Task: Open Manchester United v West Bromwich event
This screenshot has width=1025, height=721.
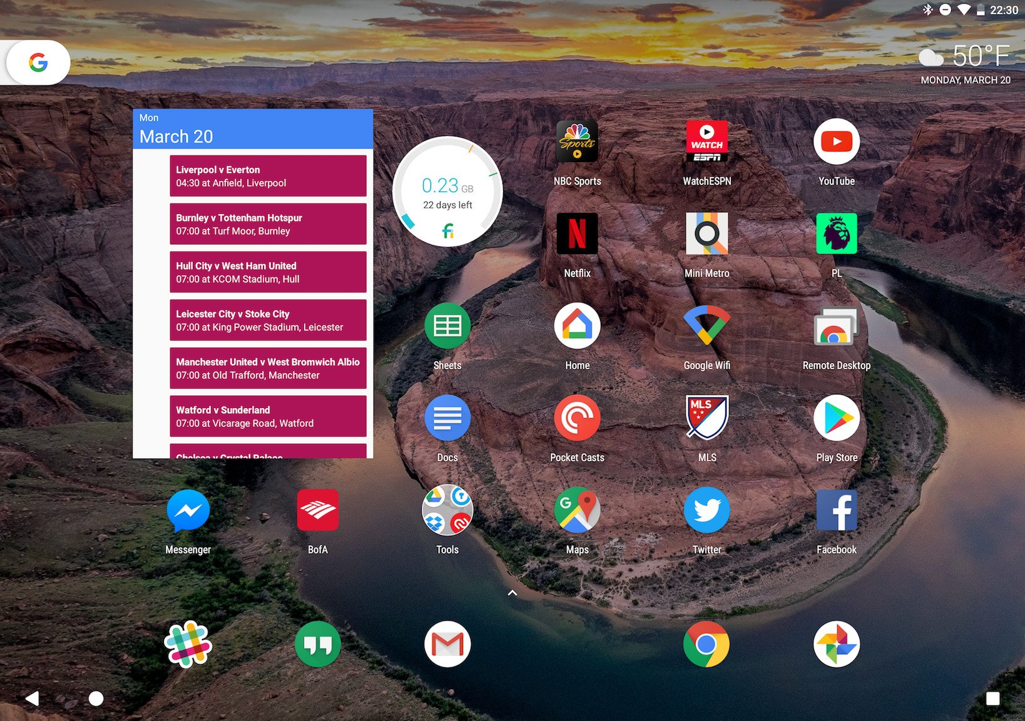Action: click(268, 369)
